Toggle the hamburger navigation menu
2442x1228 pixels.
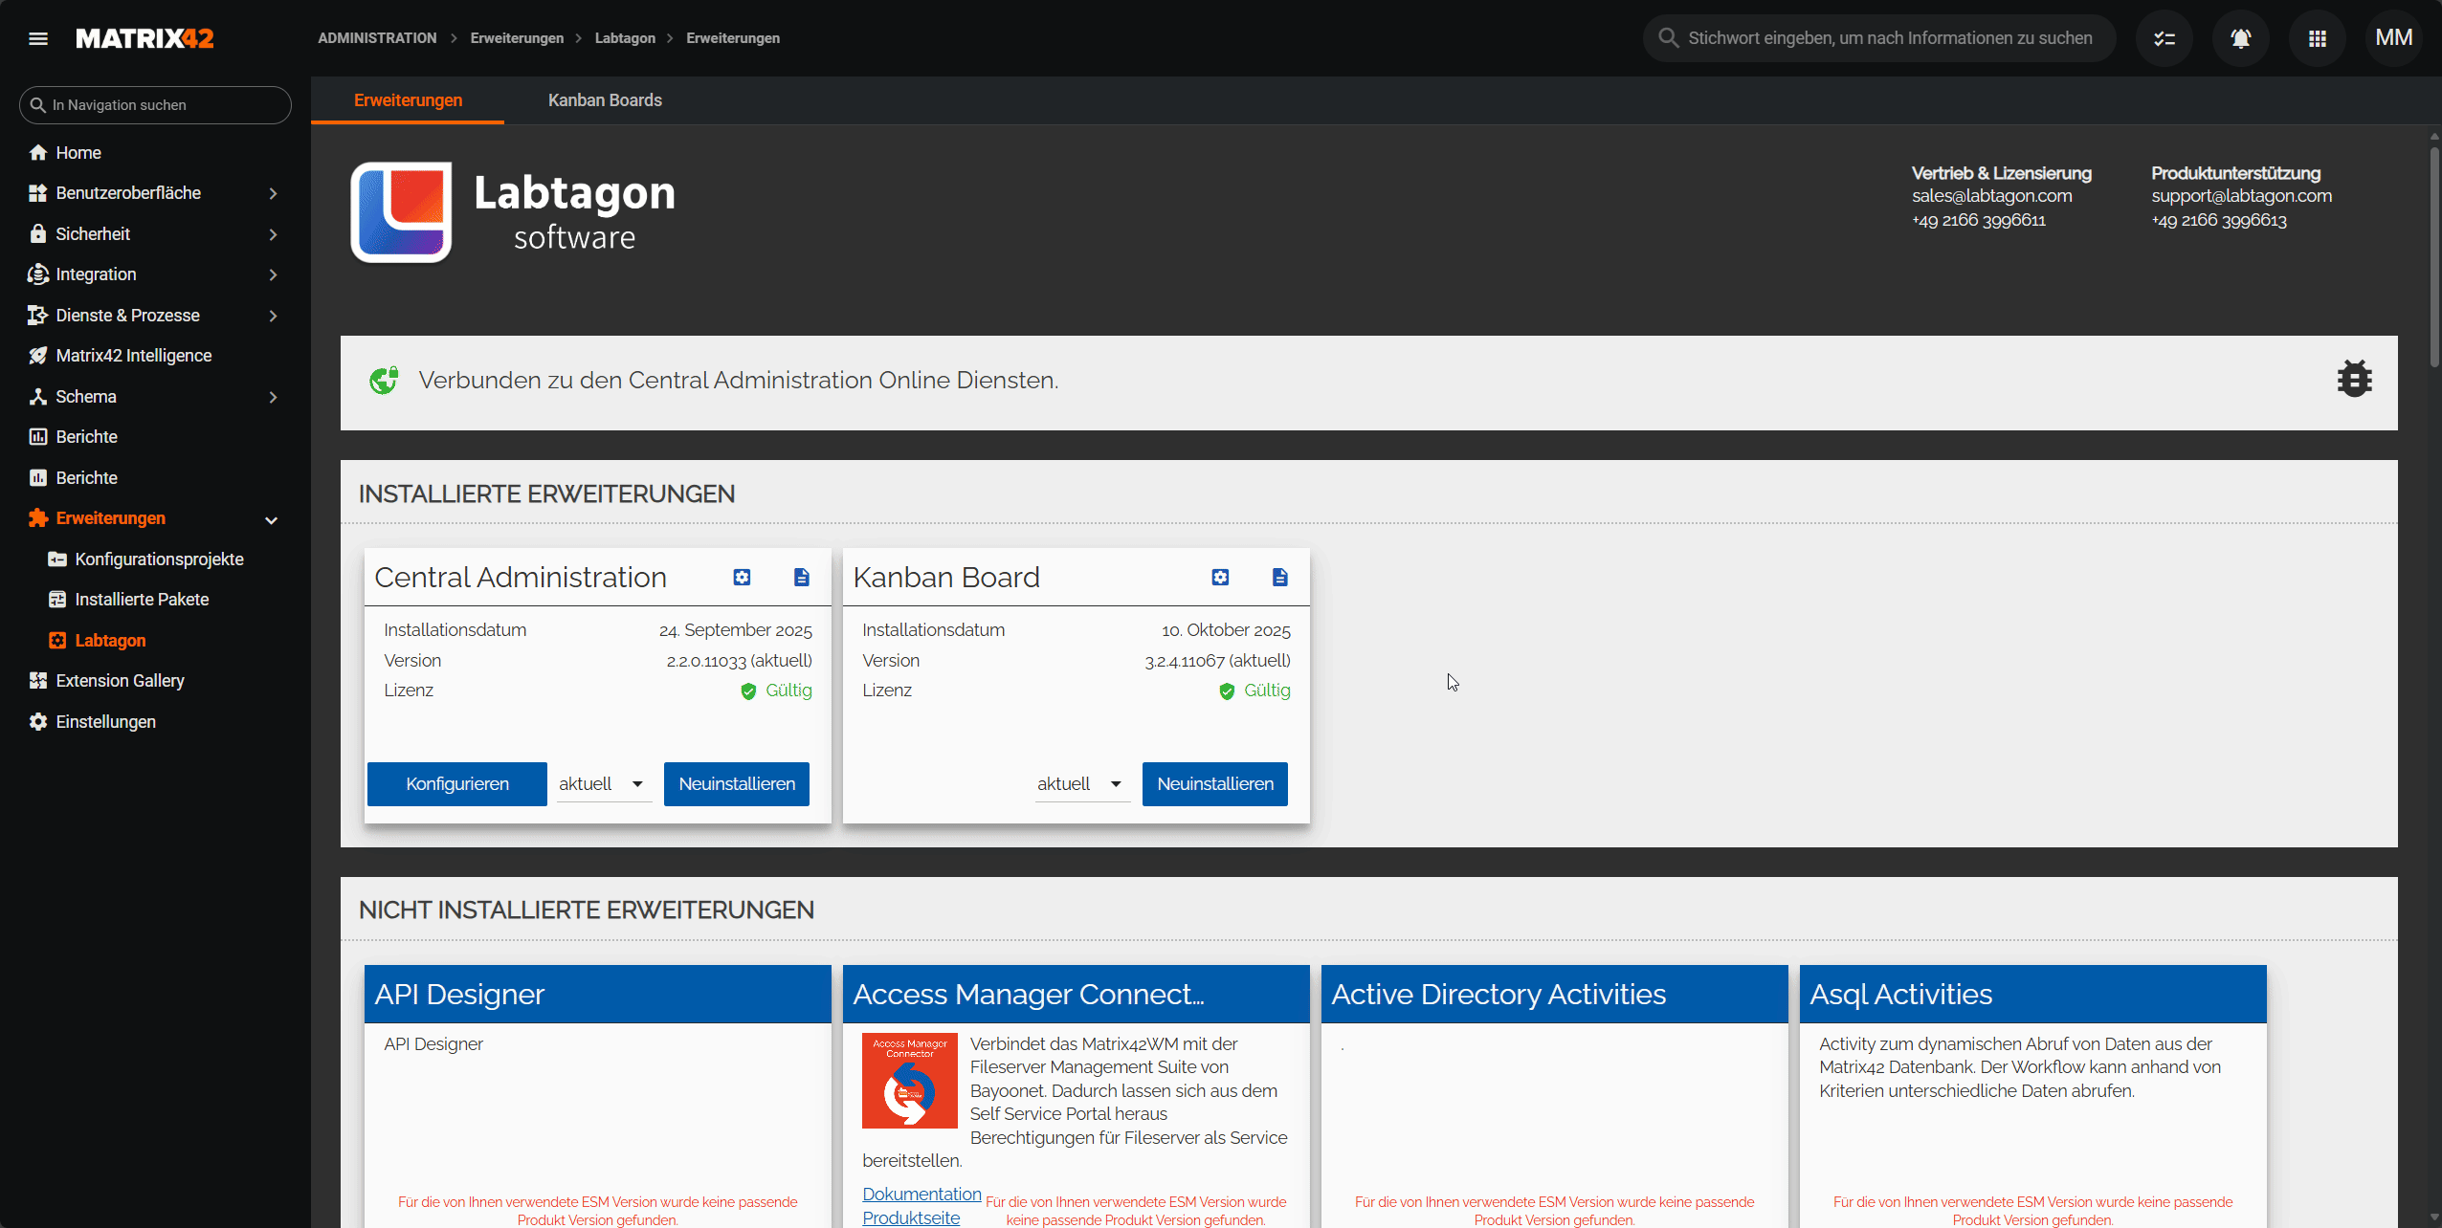coord(38,38)
